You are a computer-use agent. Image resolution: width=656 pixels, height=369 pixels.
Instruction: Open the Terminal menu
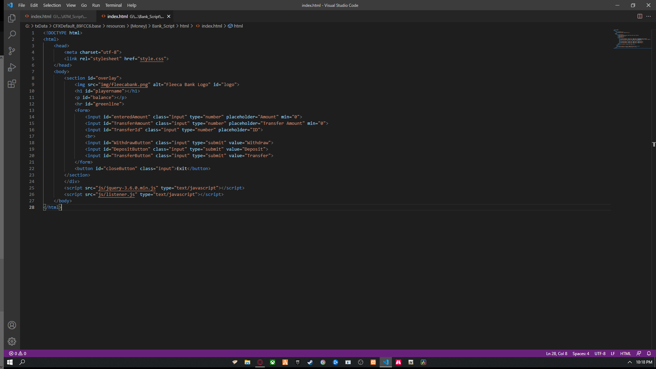(113, 5)
